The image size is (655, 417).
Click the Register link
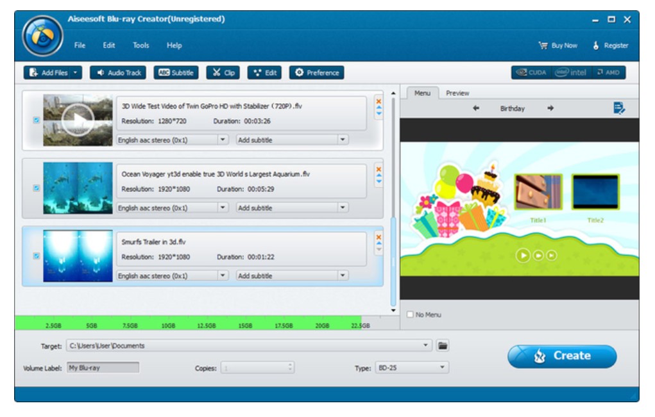coord(610,45)
